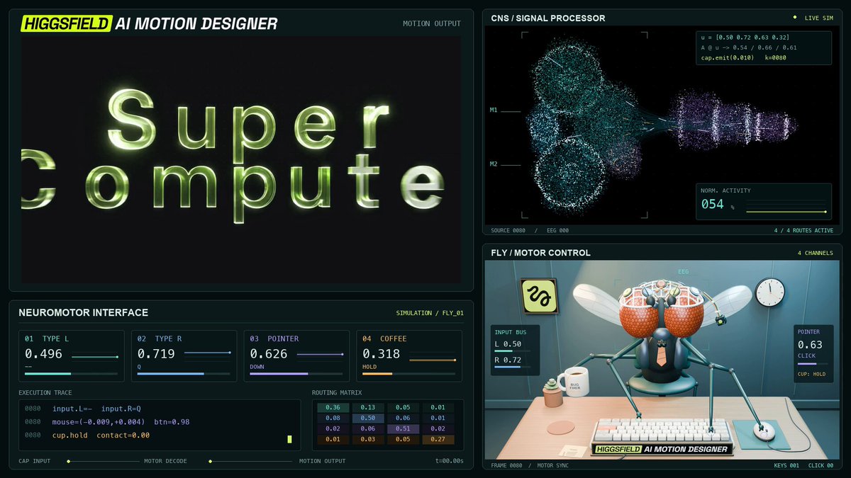The height and width of the screenshot is (478, 851).
Task: Click the 0.13 routing matrix cell
Action: click(368, 407)
